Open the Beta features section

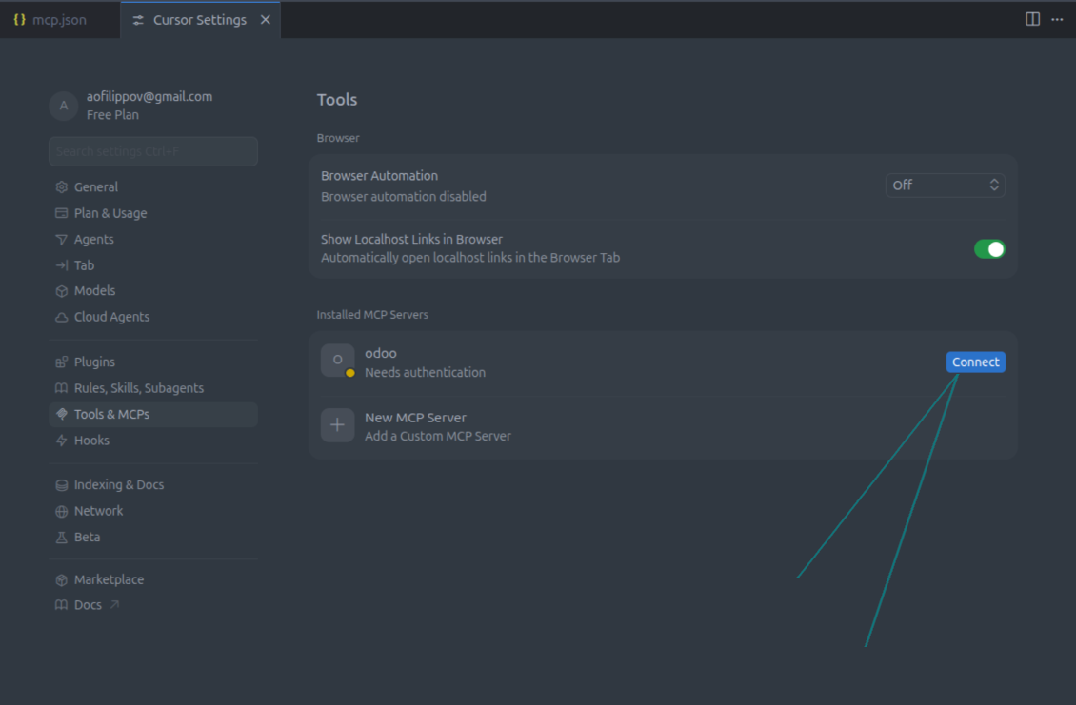[x=87, y=537]
